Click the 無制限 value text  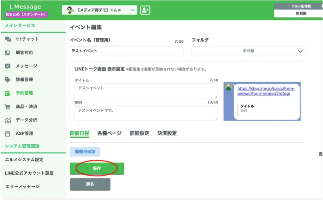click(x=301, y=13)
